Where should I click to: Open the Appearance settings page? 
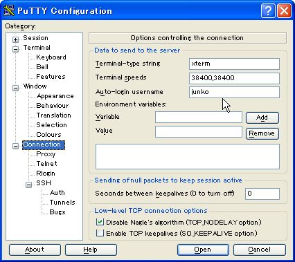point(55,96)
